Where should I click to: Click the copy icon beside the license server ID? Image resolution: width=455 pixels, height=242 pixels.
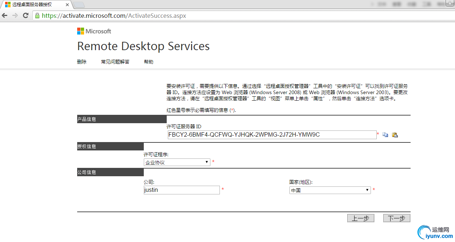coord(385,135)
